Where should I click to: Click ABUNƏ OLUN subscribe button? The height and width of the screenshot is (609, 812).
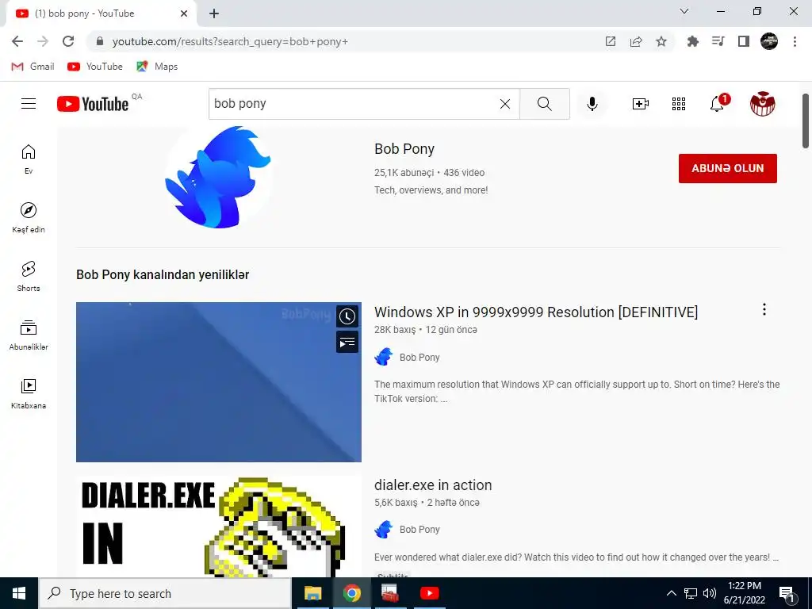728,168
